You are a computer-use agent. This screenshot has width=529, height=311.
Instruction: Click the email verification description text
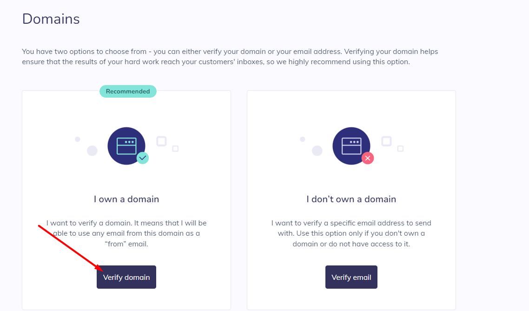pyautogui.click(x=351, y=233)
